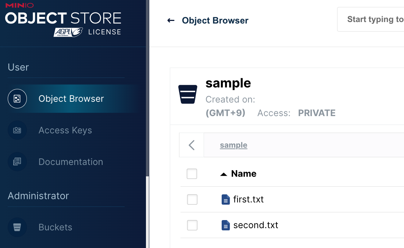Viewport: 404px width, 248px height.
Task: Click the sample breadcrumb link
Action: coord(233,145)
